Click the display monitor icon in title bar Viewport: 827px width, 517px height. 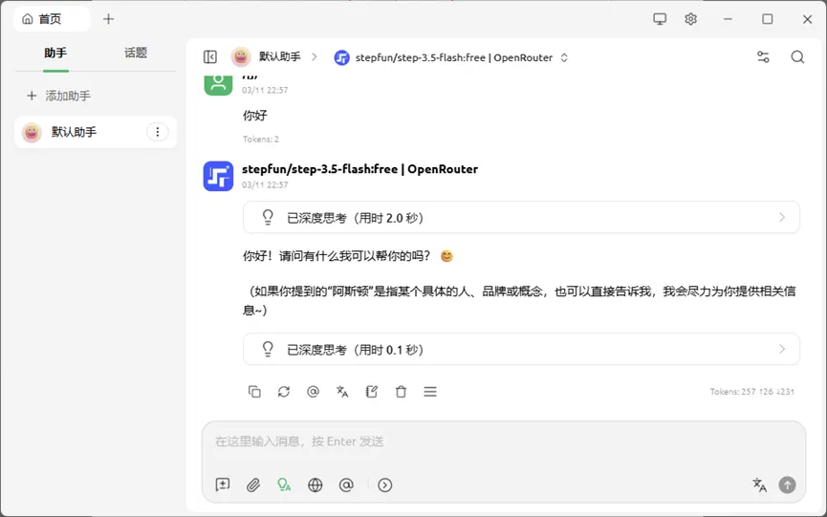pyautogui.click(x=660, y=19)
